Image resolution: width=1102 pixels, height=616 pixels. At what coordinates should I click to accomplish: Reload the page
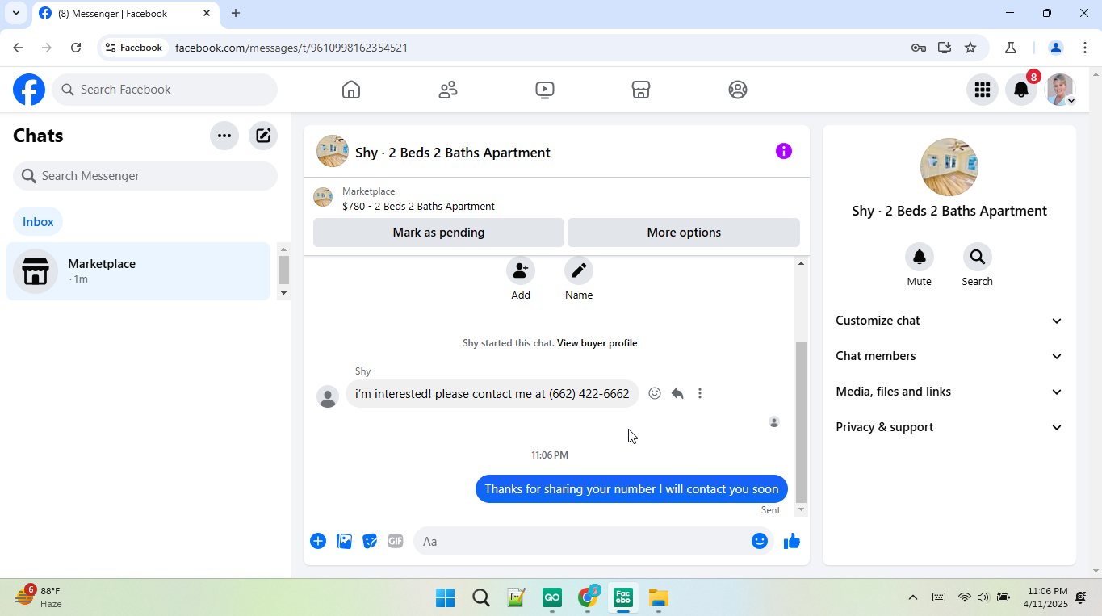76,48
